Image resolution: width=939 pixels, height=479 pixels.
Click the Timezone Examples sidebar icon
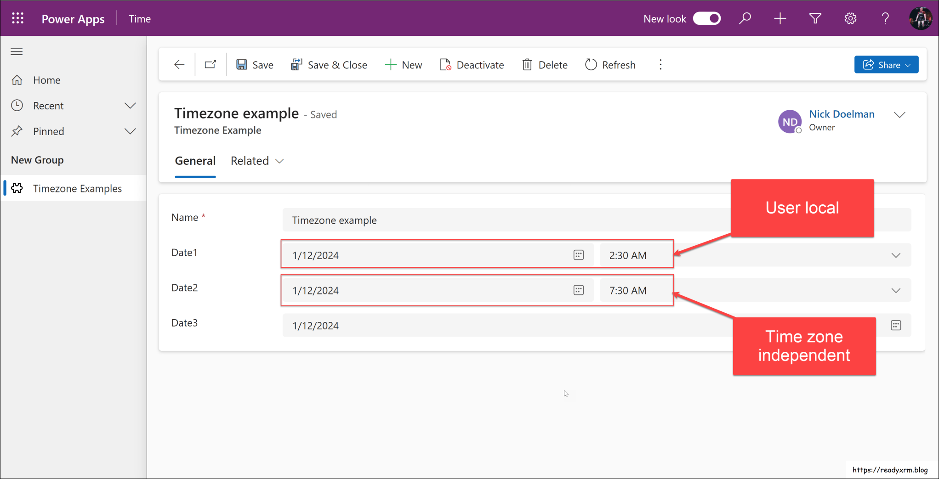[17, 188]
